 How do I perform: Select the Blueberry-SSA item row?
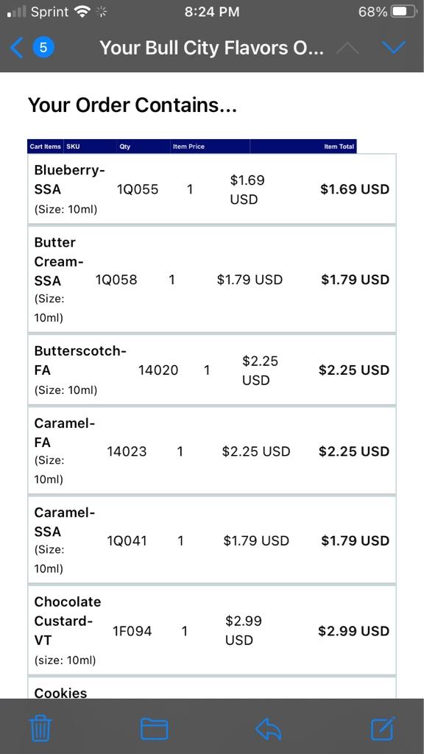point(211,189)
